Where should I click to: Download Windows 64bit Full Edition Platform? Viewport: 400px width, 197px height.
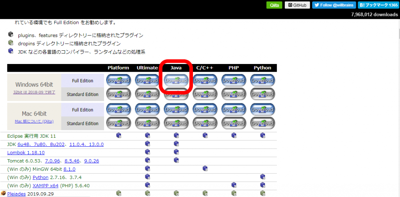118,81
